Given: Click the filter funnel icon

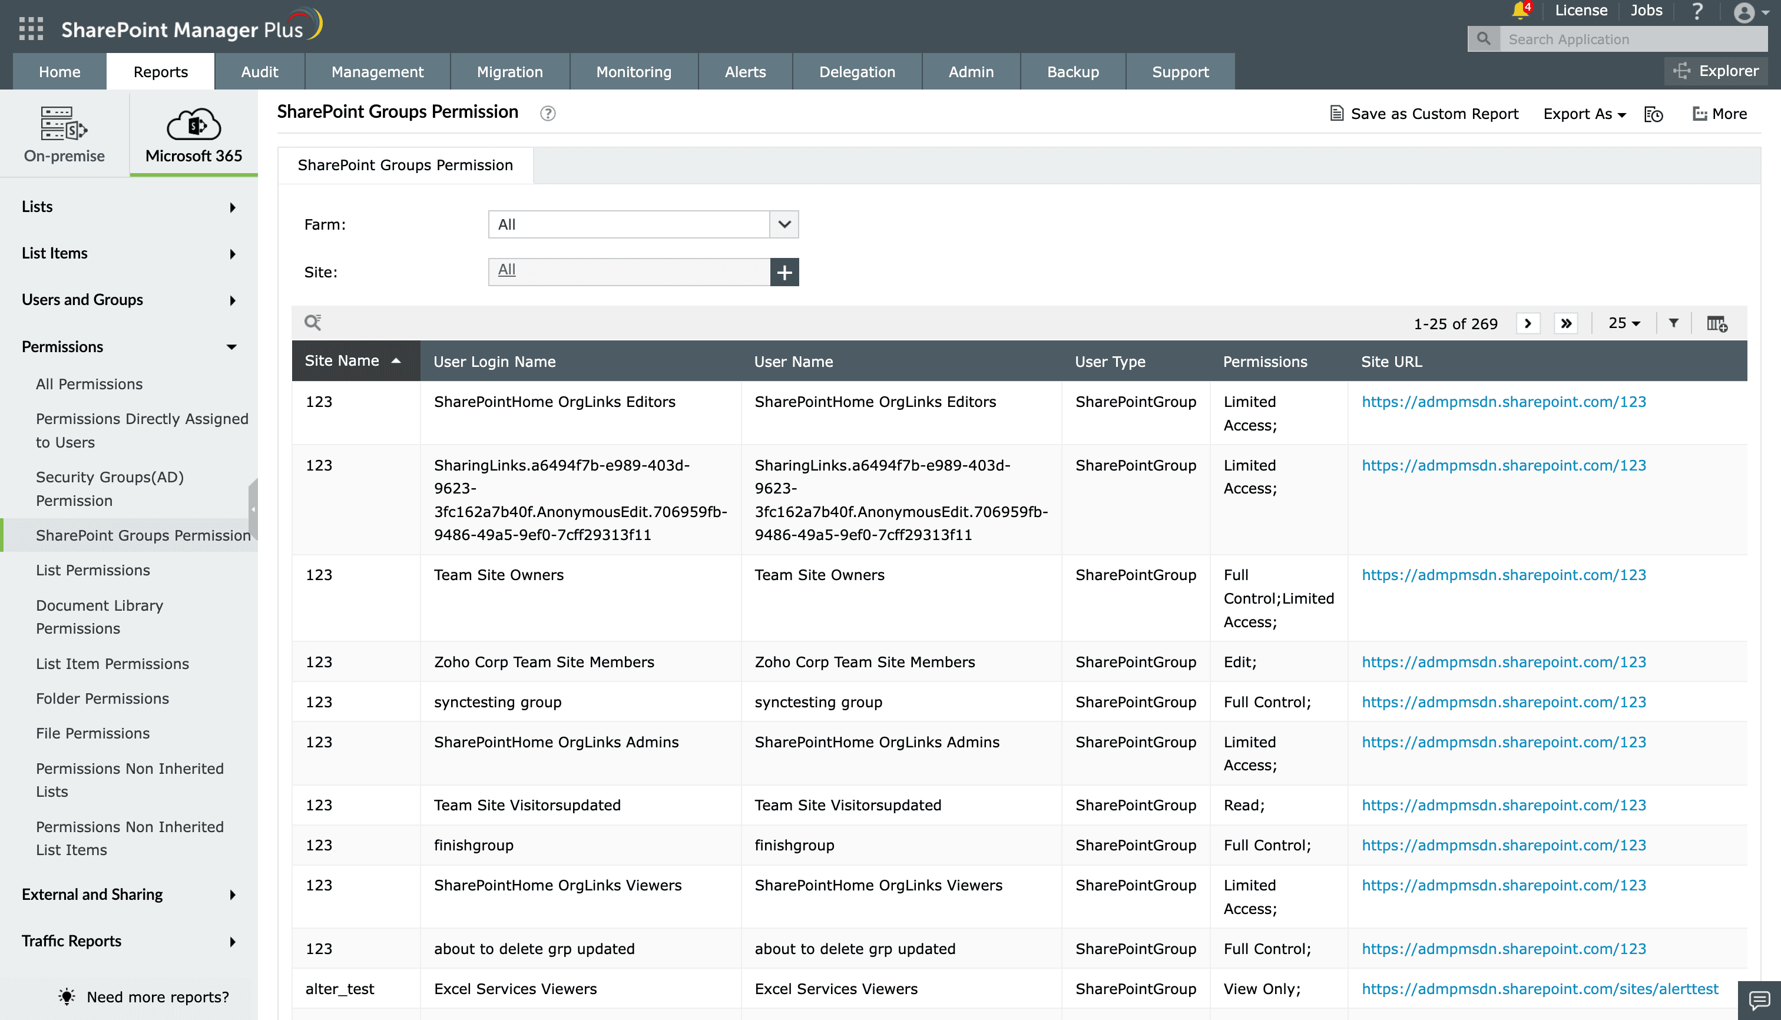Looking at the screenshot, I should click(x=1673, y=323).
